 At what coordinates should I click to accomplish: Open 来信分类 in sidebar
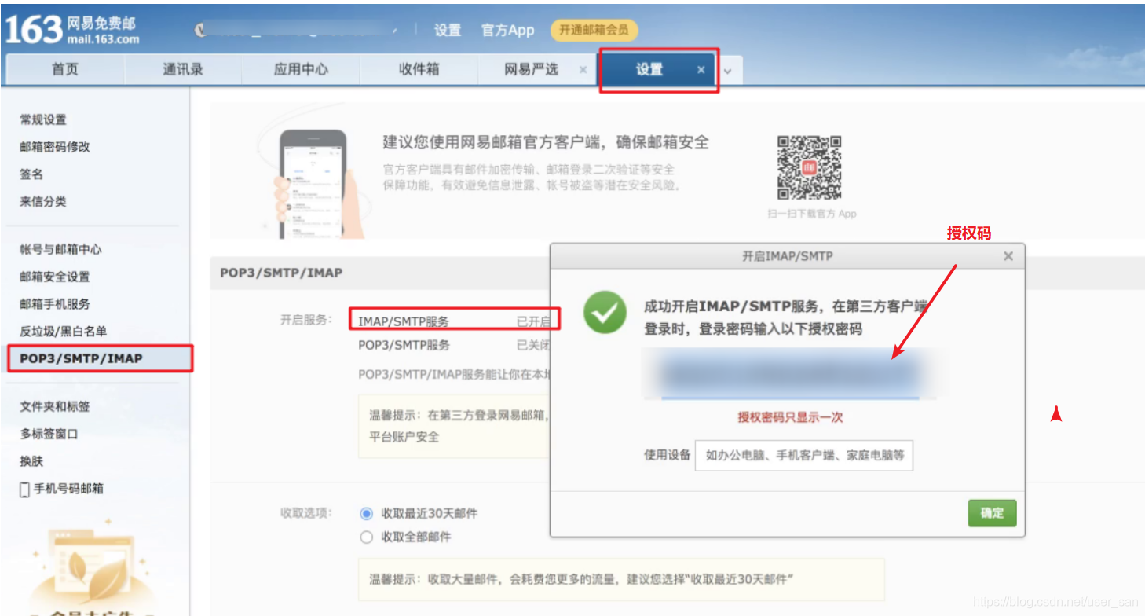[43, 202]
